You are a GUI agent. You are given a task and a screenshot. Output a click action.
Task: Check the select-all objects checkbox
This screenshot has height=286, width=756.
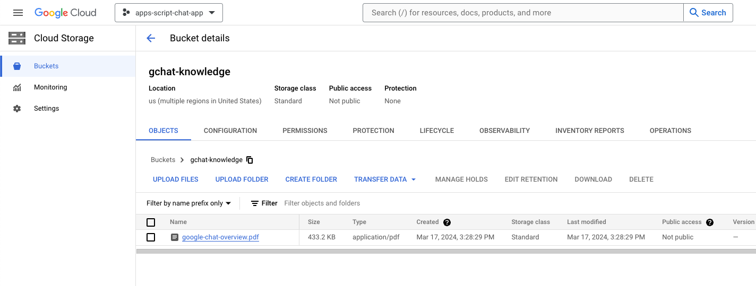(x=151, y=222)
